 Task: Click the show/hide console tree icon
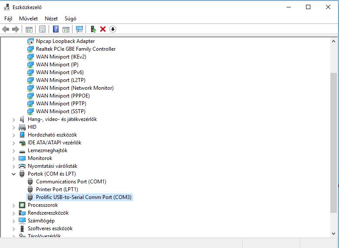(29, 29)
